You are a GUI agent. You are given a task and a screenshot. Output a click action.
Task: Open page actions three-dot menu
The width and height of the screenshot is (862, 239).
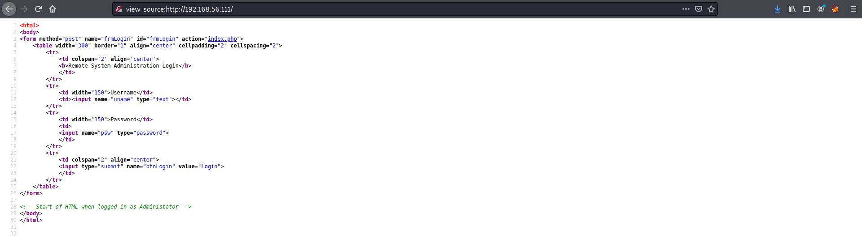click(686, 9)
